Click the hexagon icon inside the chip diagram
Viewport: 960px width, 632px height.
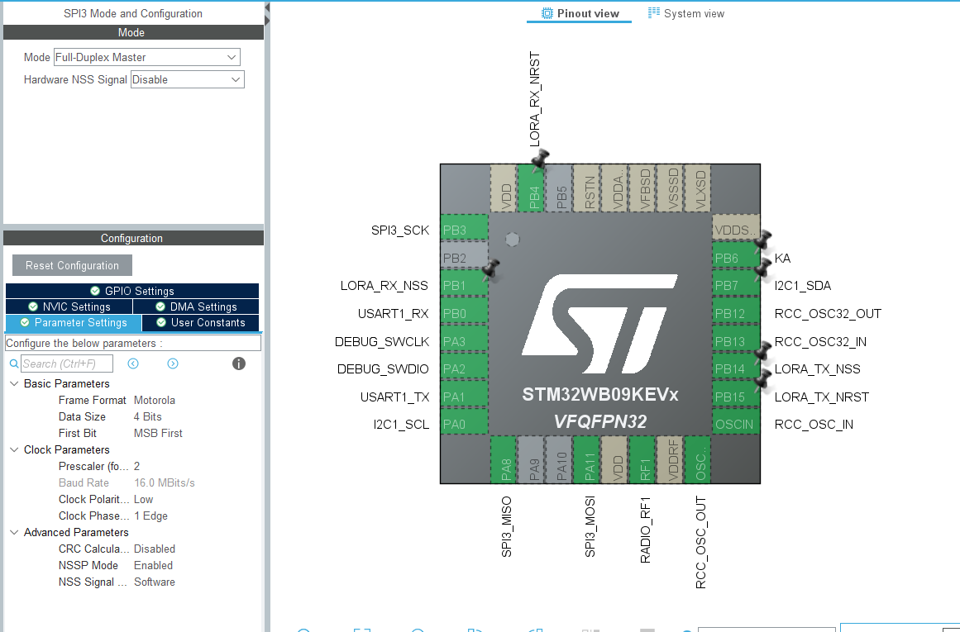513,238
